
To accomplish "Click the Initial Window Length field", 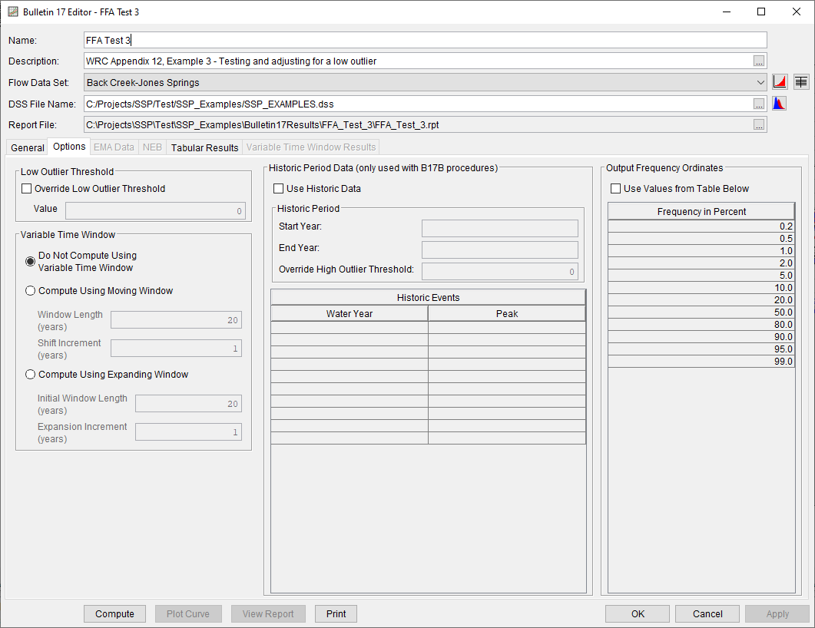I will pos(189,404).
